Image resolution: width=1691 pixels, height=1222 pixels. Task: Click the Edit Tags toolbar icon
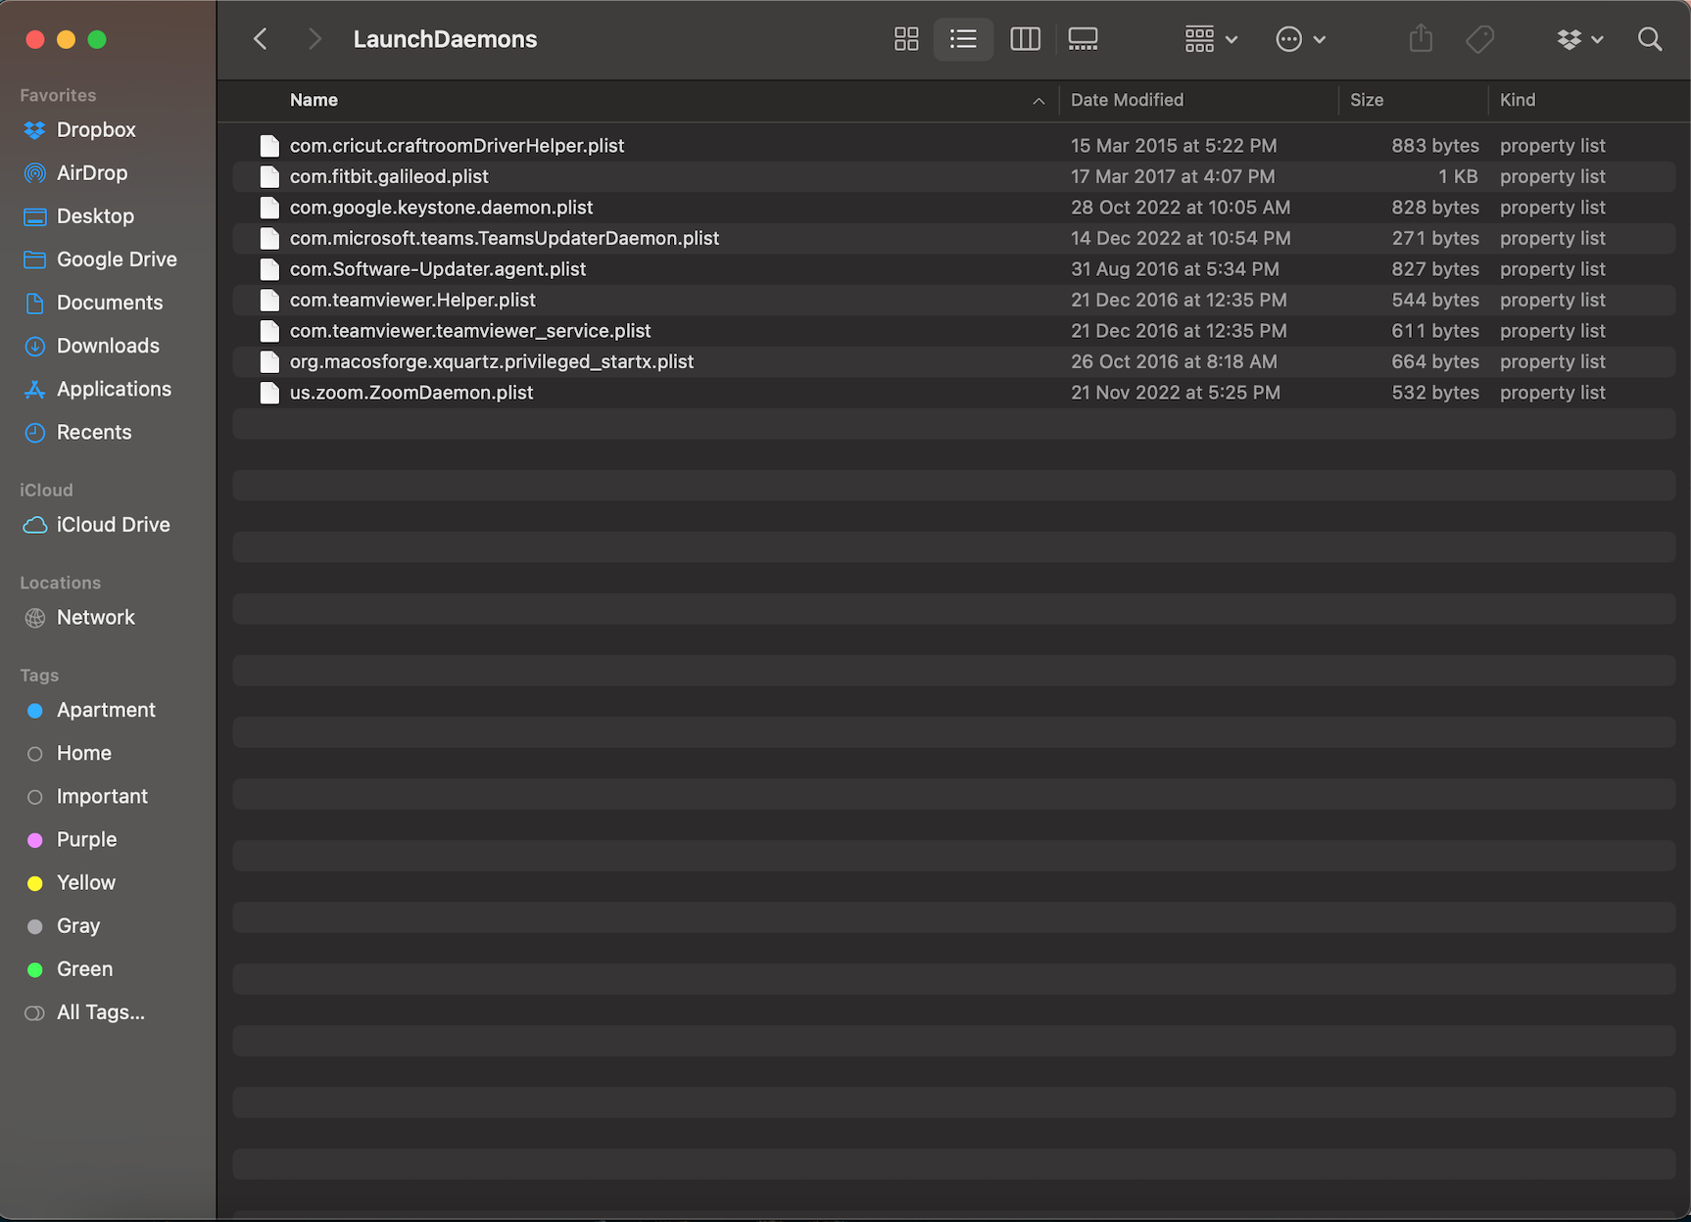(x=1479, y=39)
